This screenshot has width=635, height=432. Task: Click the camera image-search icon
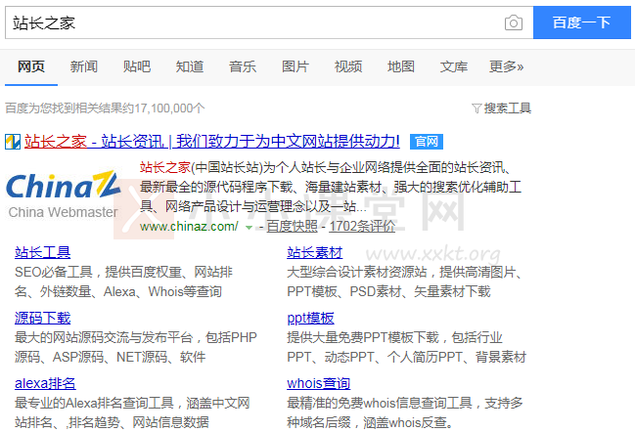513,23
